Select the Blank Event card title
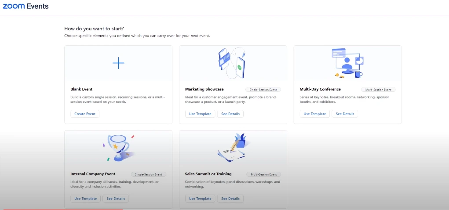Image resolution: width=449 pixels, height=210 pixels. [81, 89]
